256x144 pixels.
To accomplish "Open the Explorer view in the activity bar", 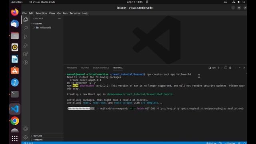I will [26, 20].
